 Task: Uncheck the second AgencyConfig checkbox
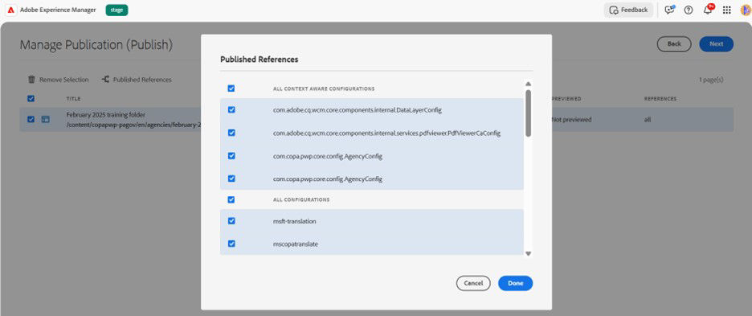(231, 179)
